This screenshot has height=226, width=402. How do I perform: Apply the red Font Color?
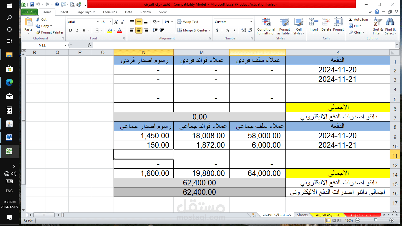[119, 30]
